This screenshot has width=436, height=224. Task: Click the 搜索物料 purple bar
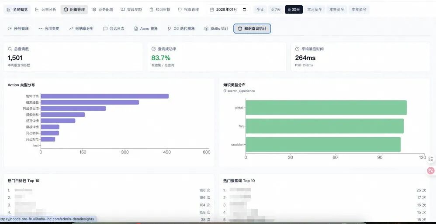[63, 115]
